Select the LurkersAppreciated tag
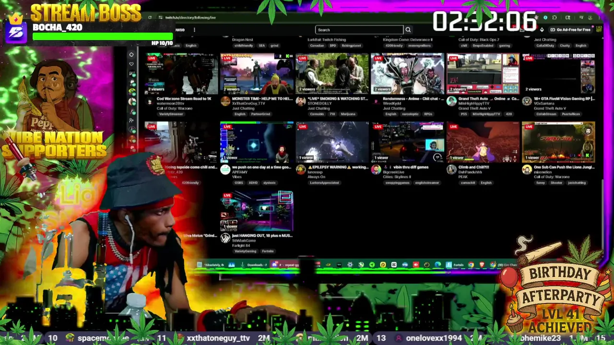The width and height of the screenshot is (614, 345). pyautogui.click(x=324, y=183)
